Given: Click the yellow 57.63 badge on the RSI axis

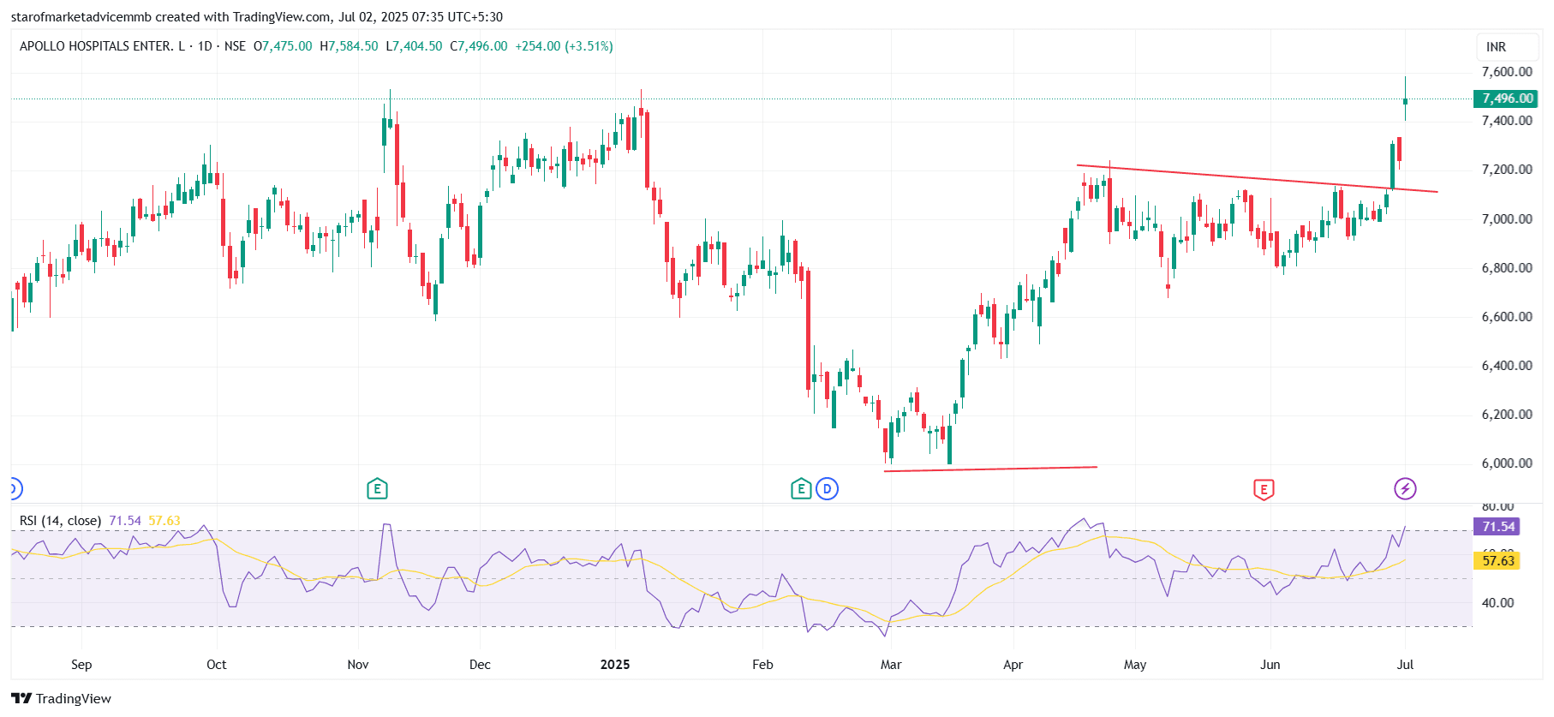Looking at the screenshot, I should (1497, 561).
